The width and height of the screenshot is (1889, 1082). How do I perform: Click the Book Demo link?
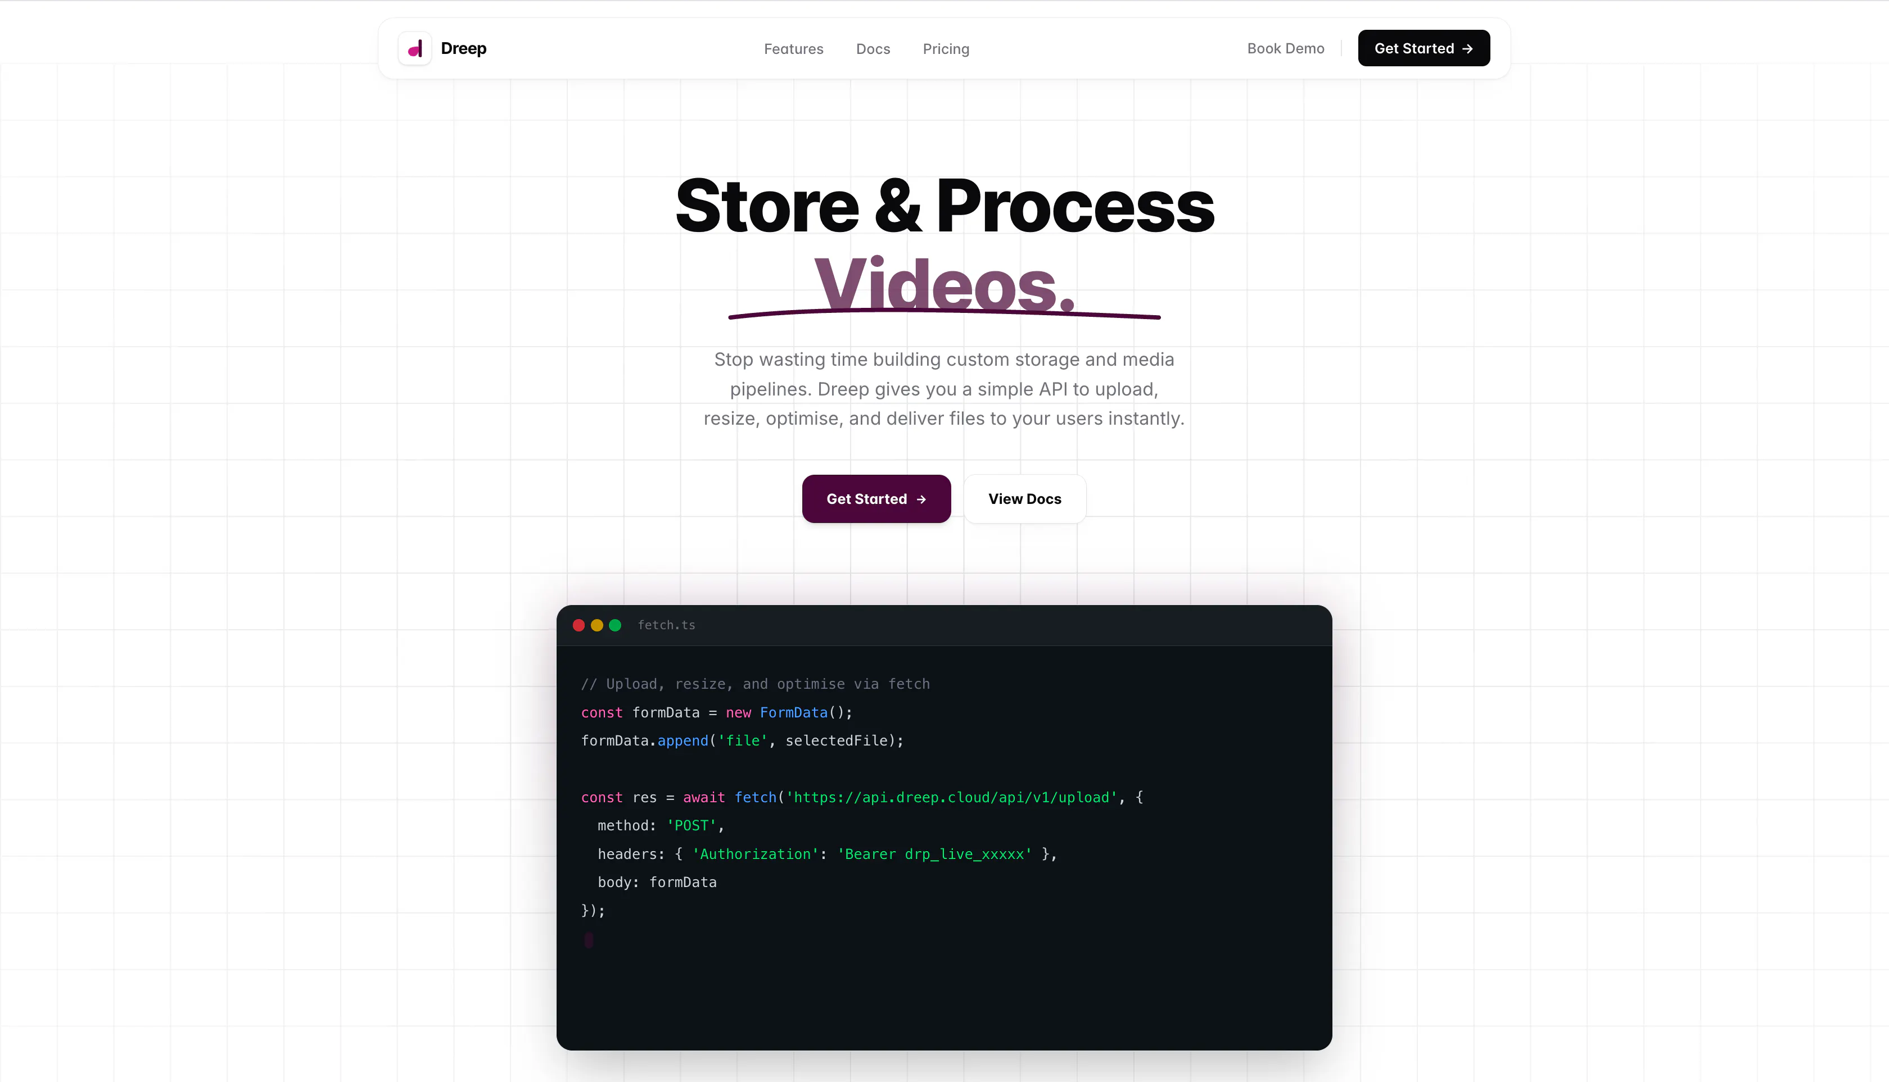(1286, 48)
